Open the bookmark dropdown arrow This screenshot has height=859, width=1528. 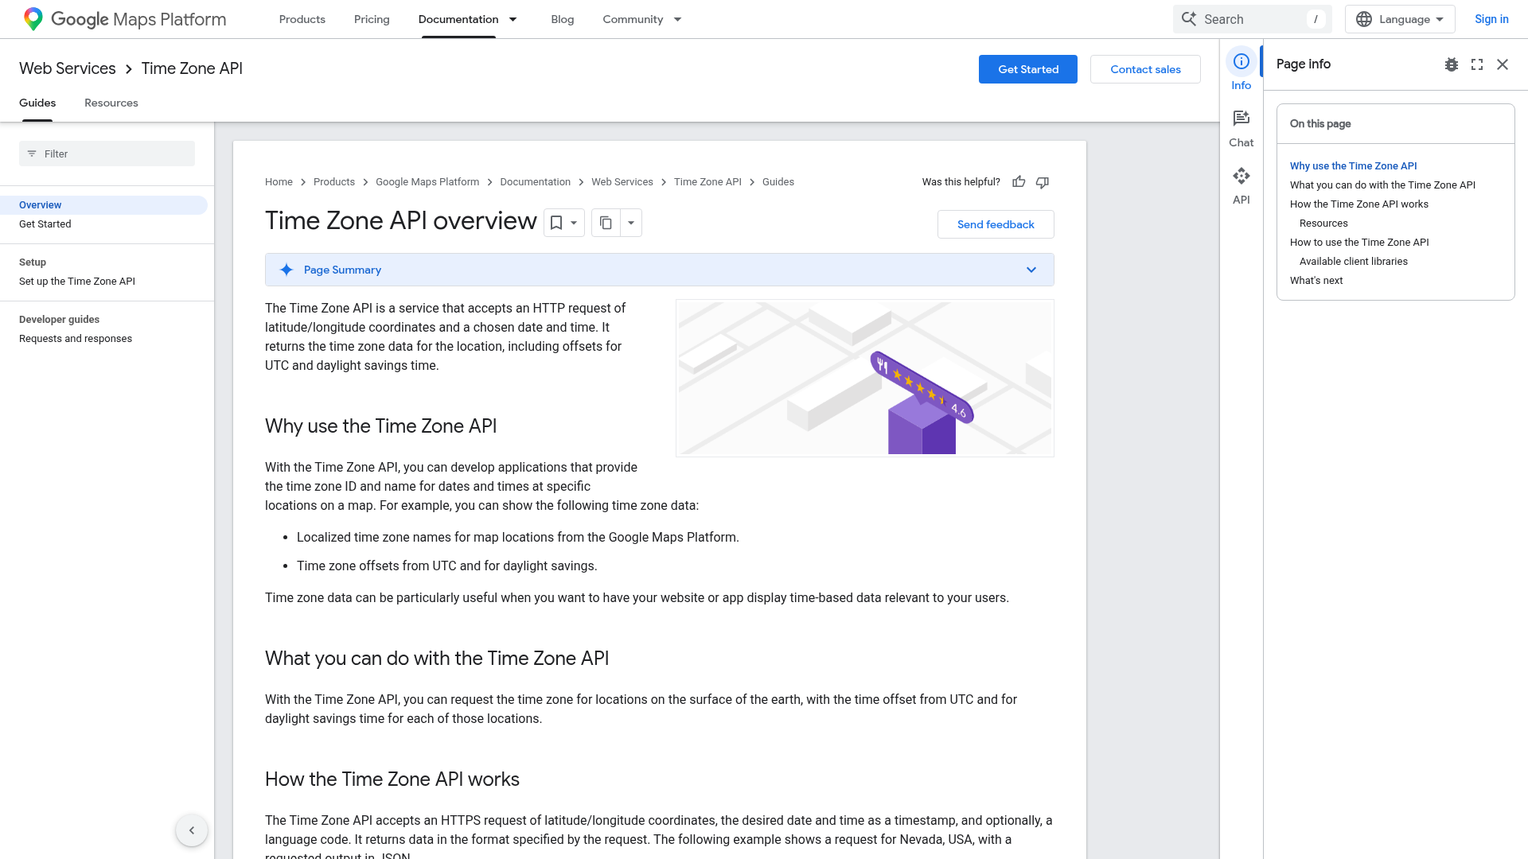[x=574, y=223]
